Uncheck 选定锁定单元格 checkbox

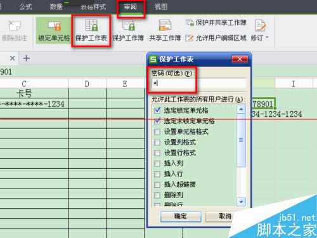[157, 110]
